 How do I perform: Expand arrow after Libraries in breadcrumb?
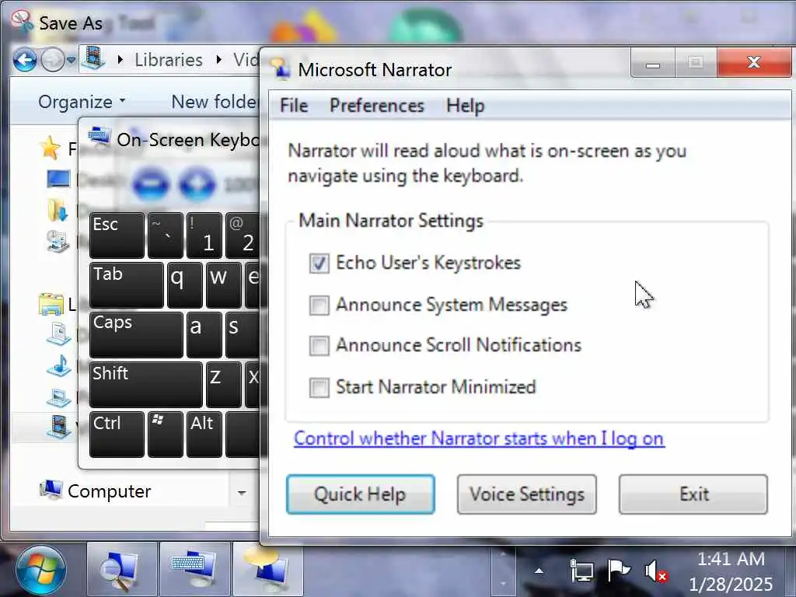click(218, 60)
